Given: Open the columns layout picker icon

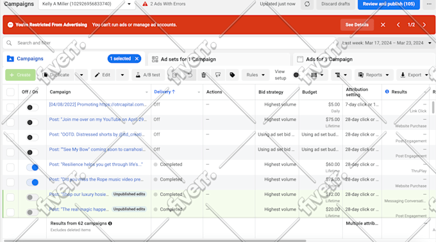Looking at the screenshot, I should tap(317, 75).
